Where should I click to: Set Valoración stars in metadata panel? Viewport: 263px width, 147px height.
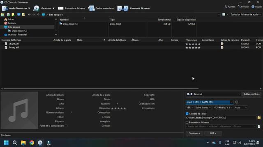[x=118, y=109]
